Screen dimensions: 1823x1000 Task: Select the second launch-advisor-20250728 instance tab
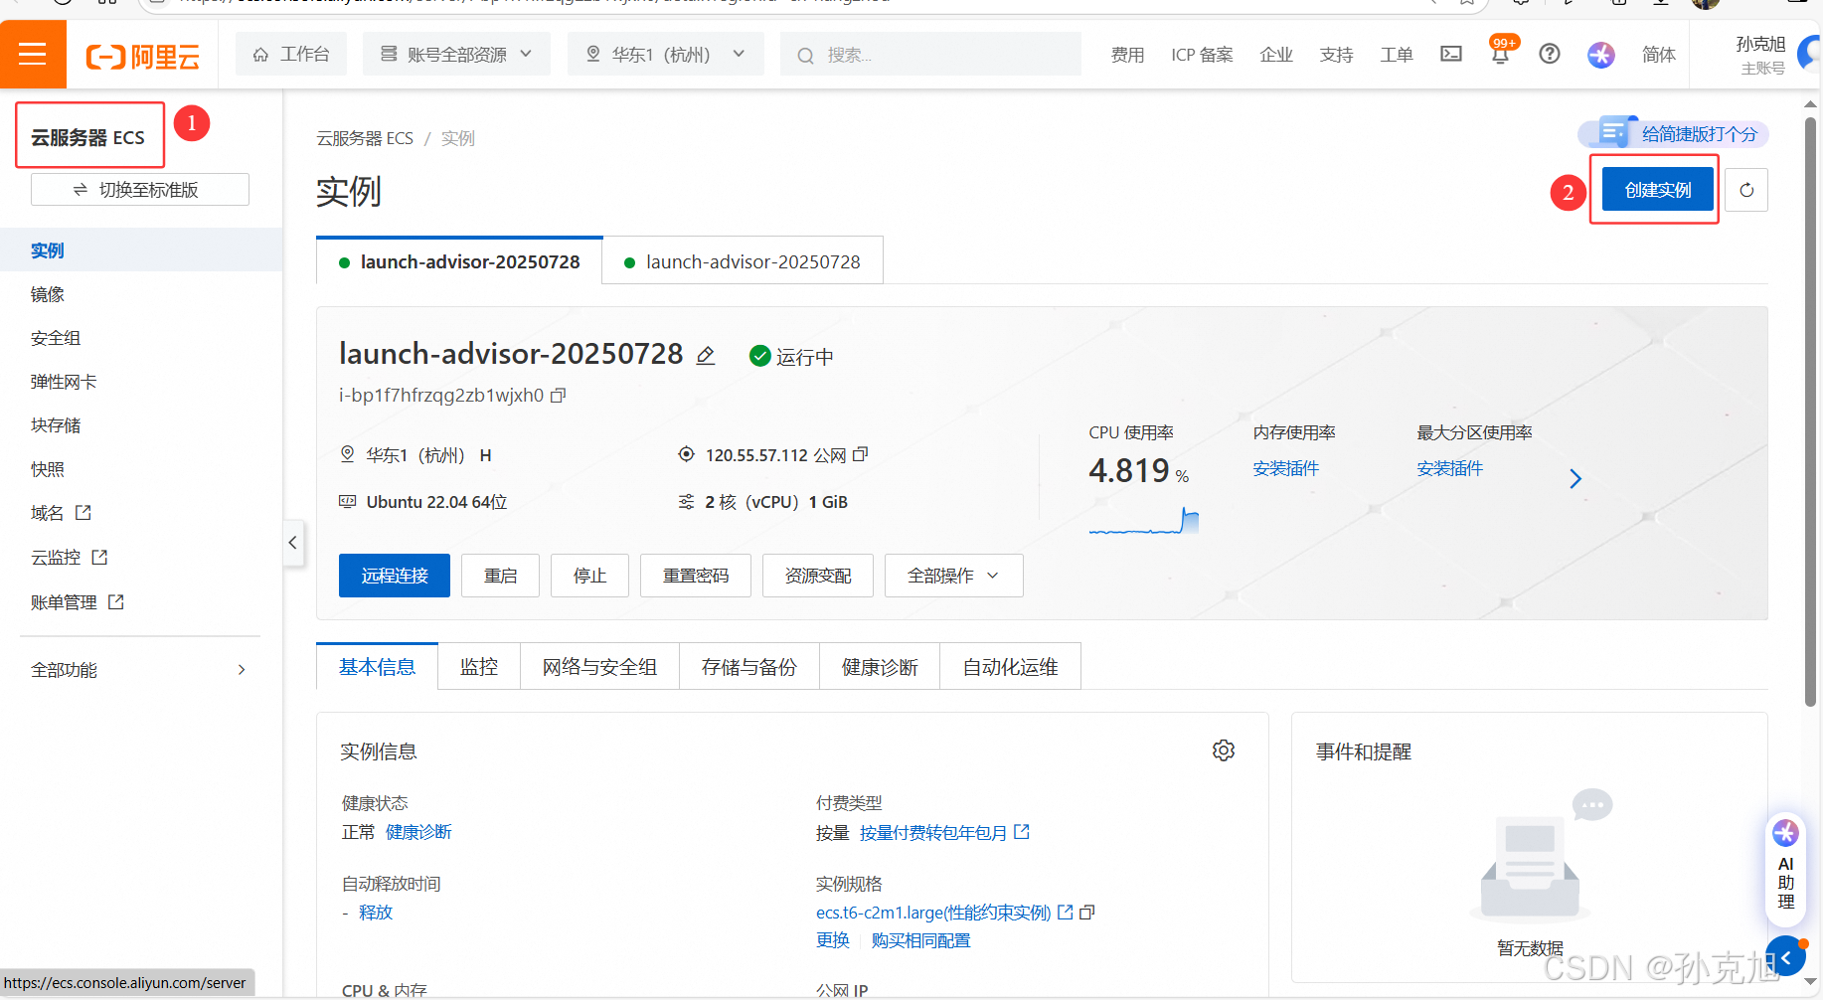click(x=743, y=261)
